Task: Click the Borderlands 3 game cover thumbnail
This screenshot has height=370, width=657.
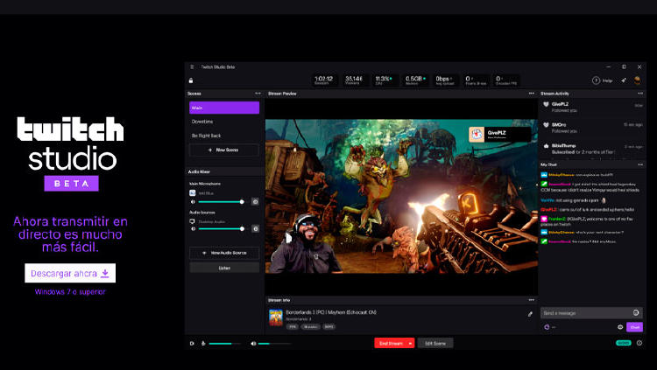Action: point(276,318)
